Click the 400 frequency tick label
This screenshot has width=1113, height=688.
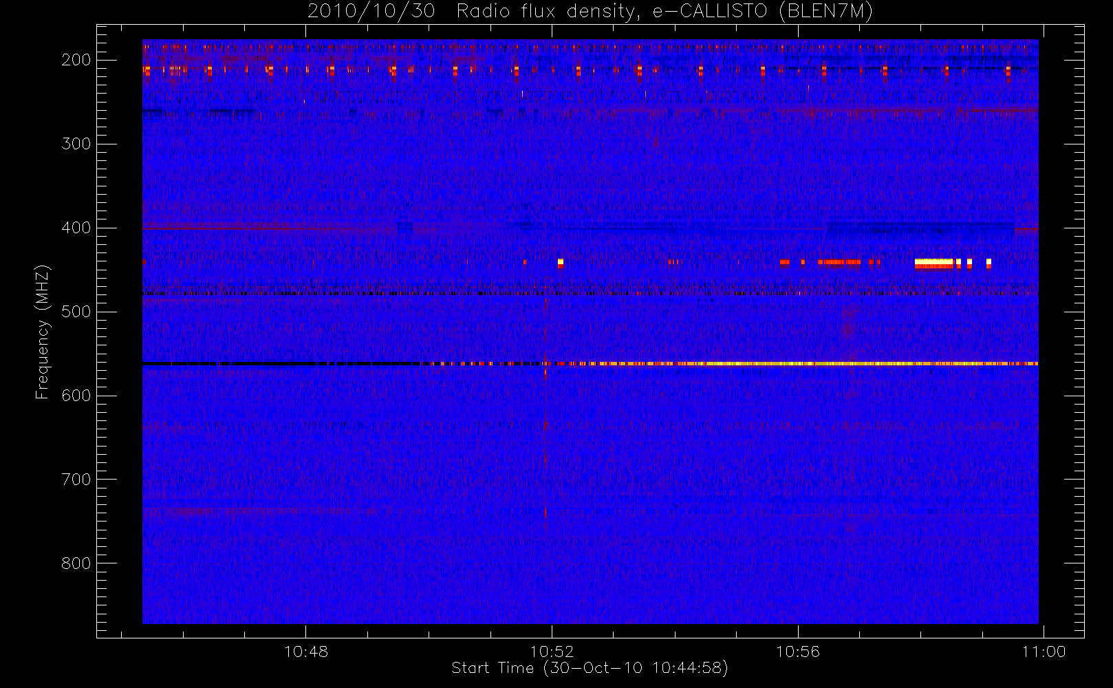point(76,228)
